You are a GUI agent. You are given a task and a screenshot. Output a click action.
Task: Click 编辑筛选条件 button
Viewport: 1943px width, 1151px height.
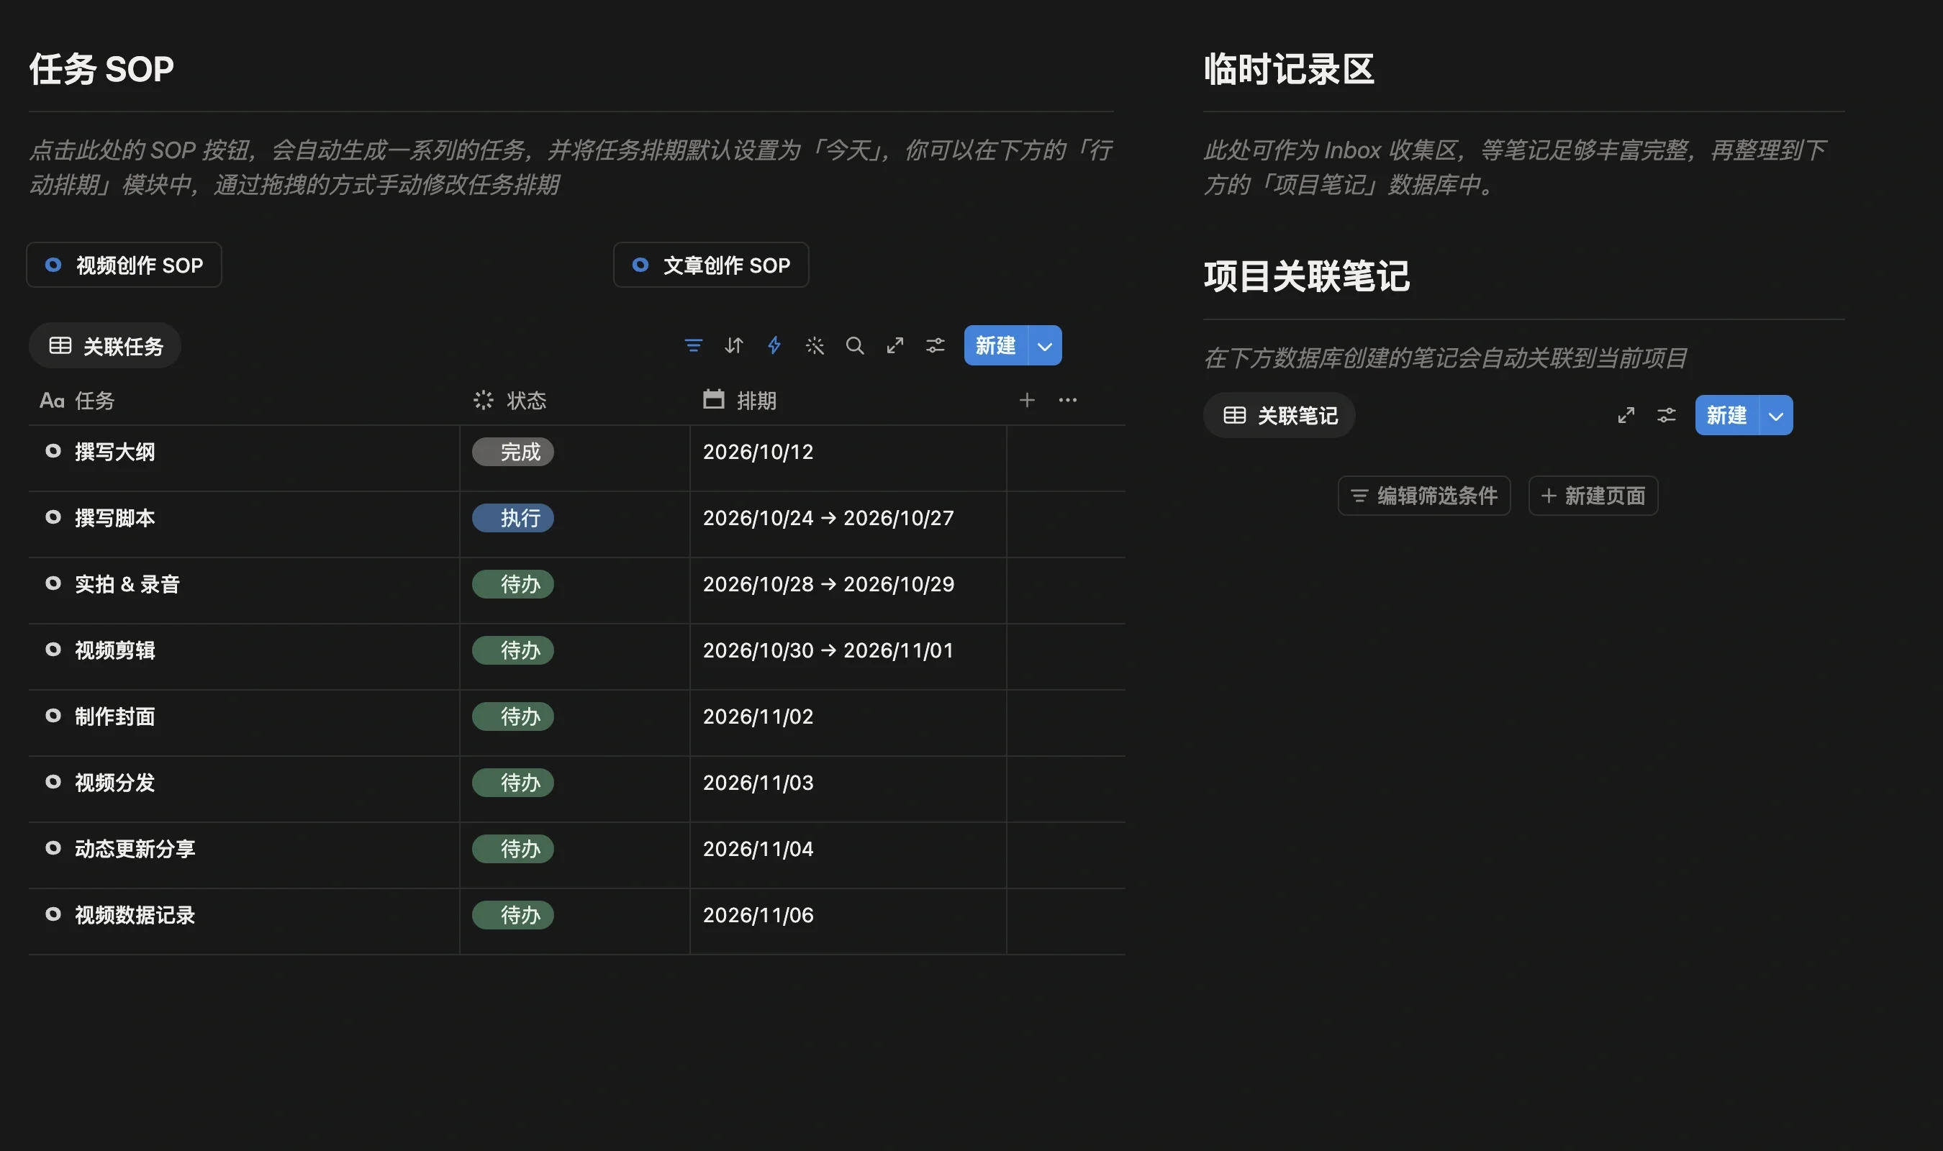pyautogui.click(x=1424, y=496)
